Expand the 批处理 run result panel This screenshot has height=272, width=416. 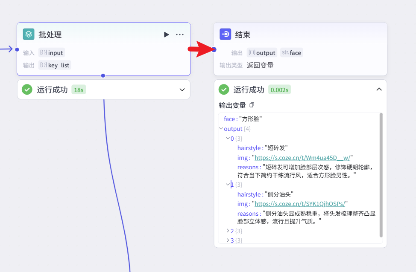pyautogui.click(x=182, y=90)
